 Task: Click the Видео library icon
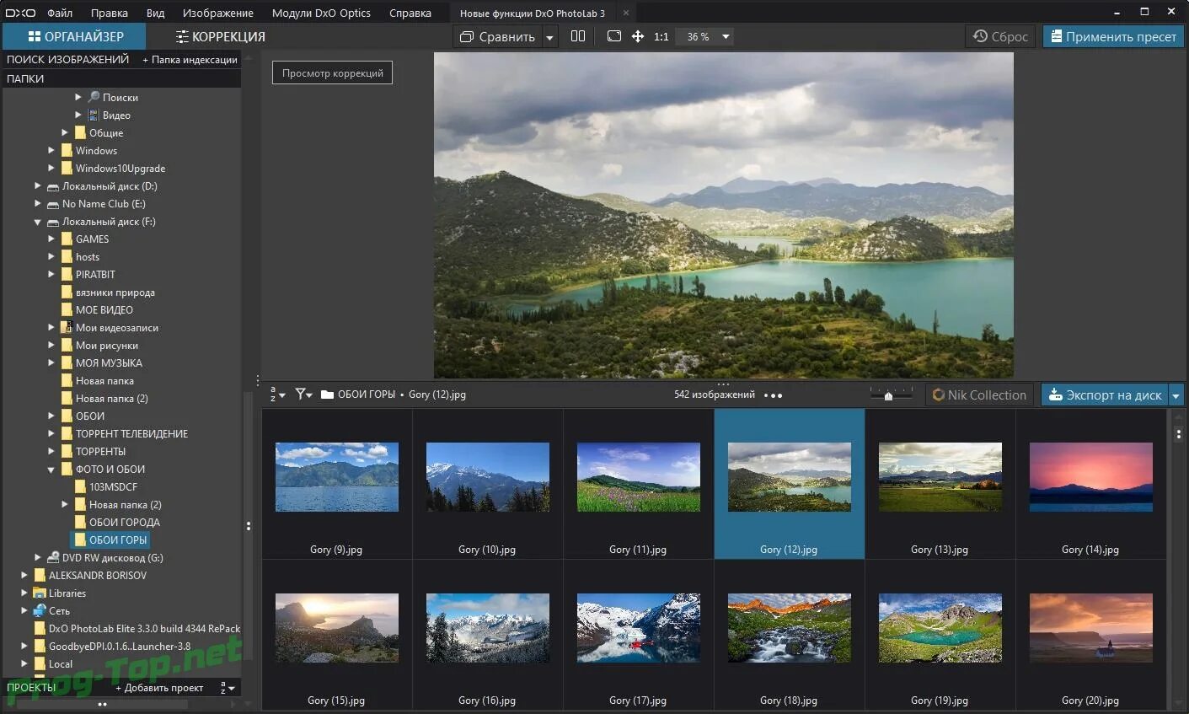pyautogui.click(x=94, y=115)
